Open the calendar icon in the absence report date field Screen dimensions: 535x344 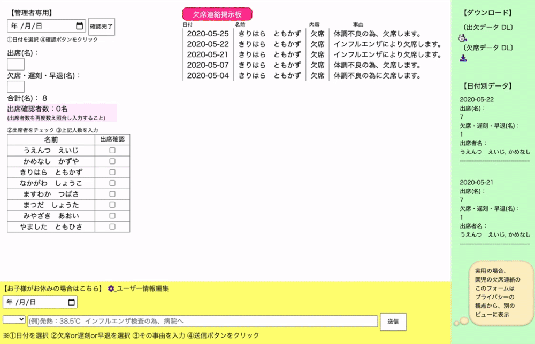[72, 302]
